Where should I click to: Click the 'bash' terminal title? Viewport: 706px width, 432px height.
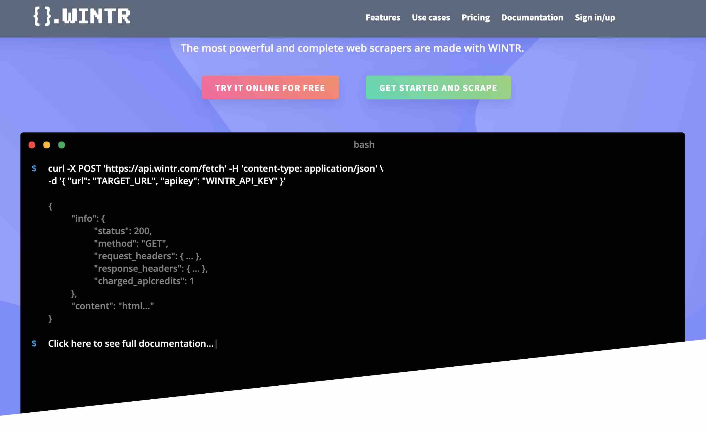[364, 144]
